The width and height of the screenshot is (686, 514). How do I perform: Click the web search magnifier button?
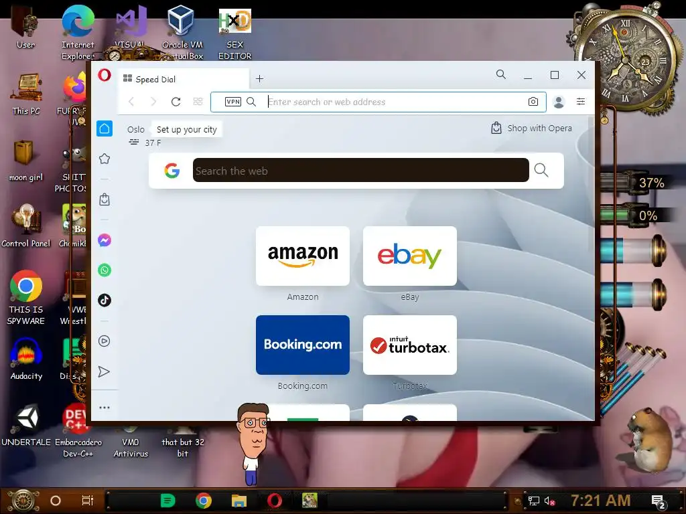(x=541, y=170)
